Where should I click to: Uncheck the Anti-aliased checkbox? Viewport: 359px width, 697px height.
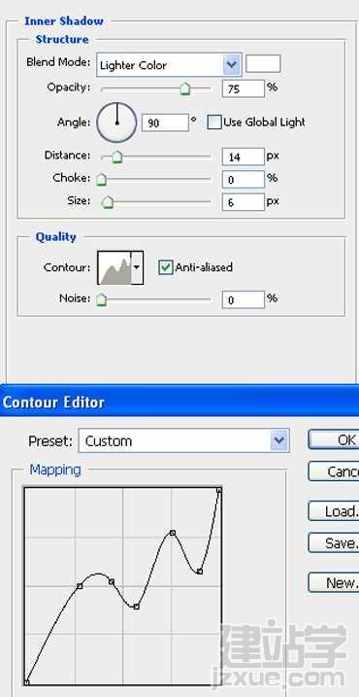[166, 267]
